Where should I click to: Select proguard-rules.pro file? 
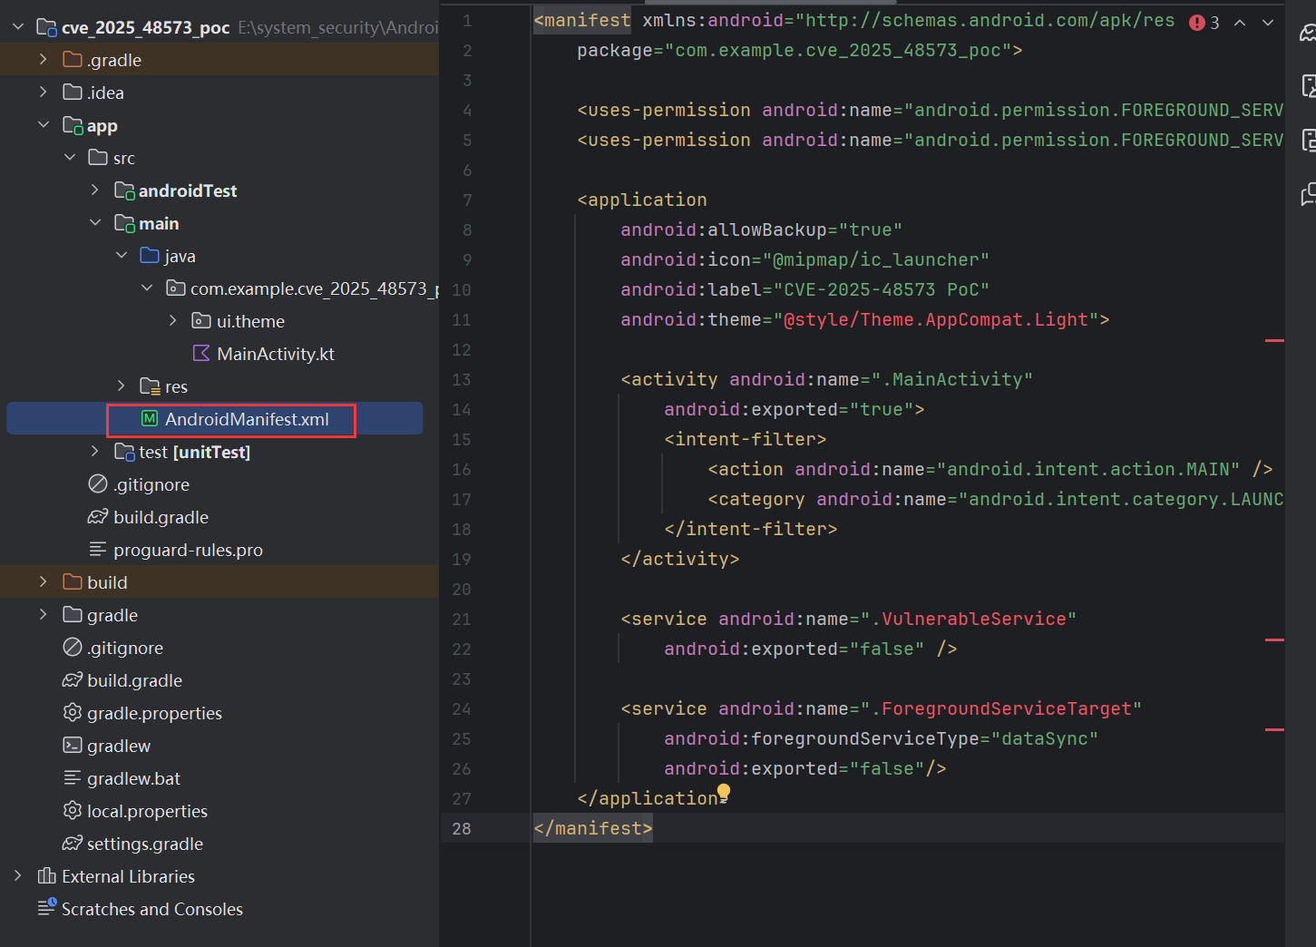coord(187,550)
